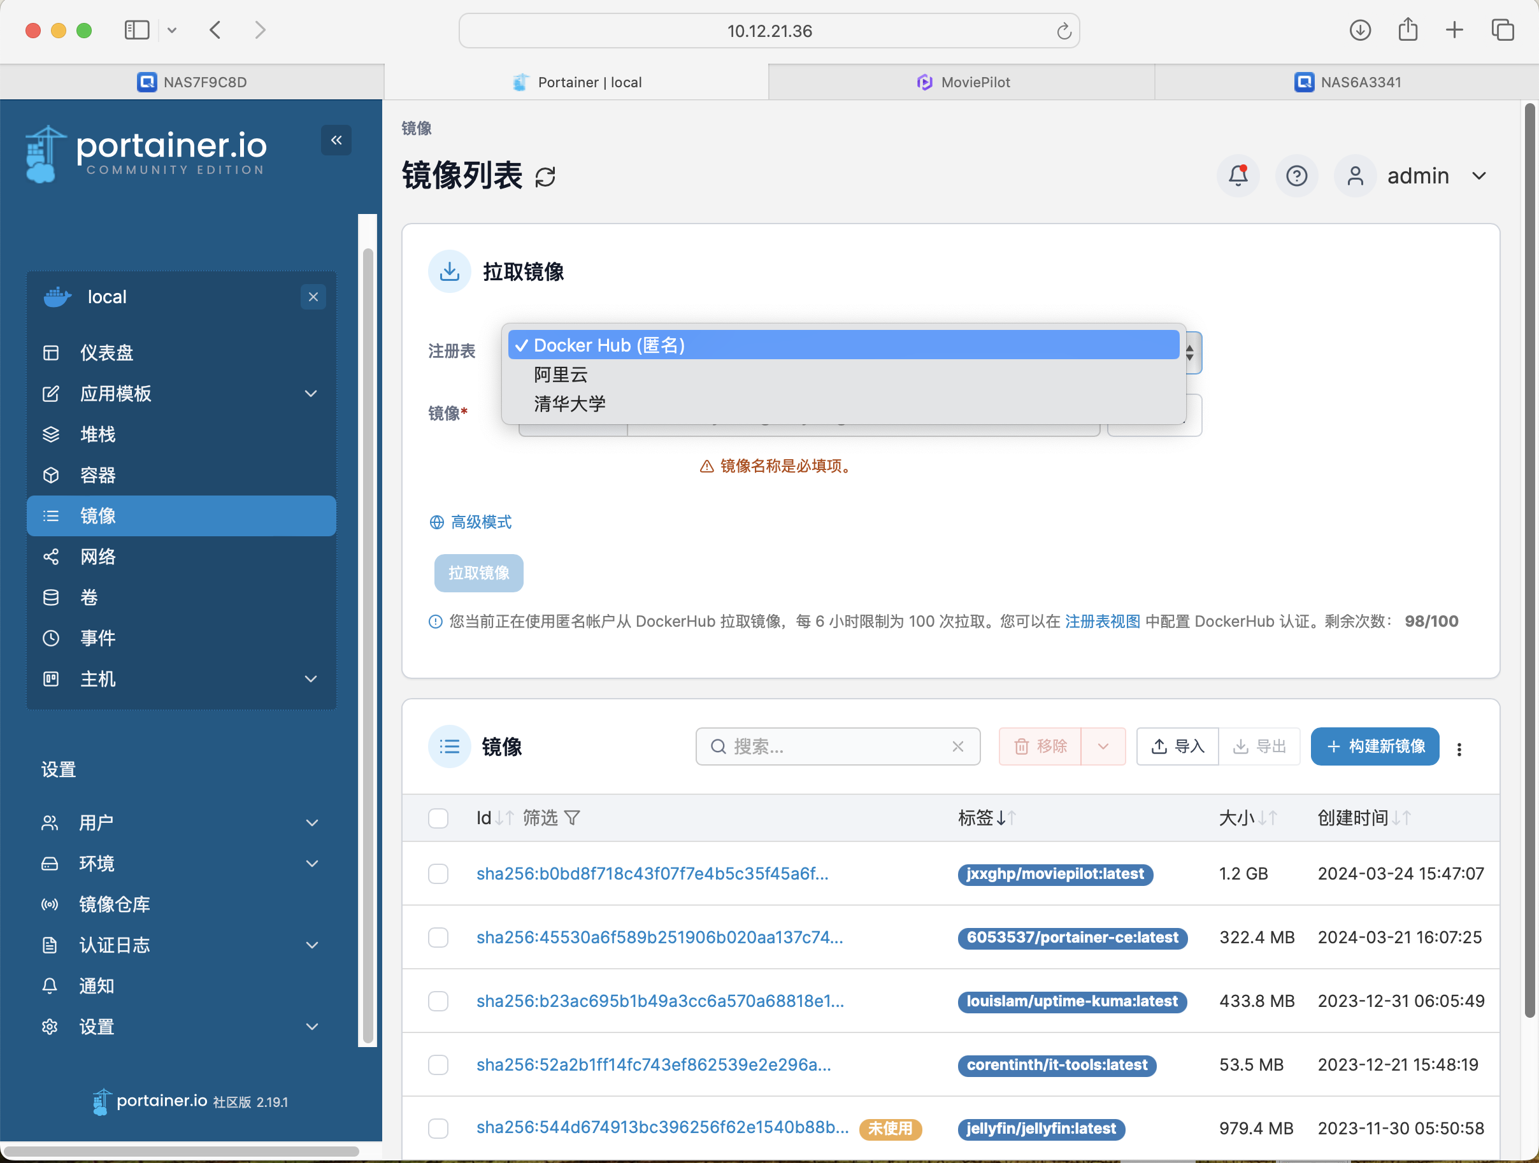Check the louislam/uptime-kuma image row checkbox

pyautogui.click(x=438, y=1001)
